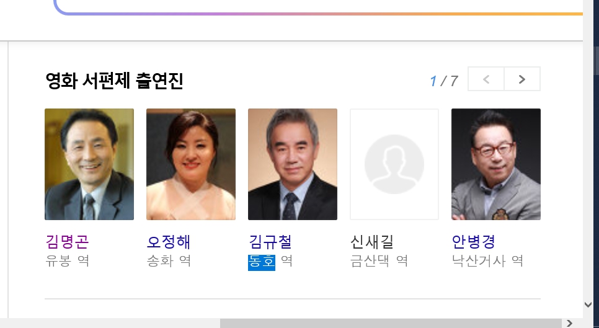Go to next cast page arrow

pos(522,79)
